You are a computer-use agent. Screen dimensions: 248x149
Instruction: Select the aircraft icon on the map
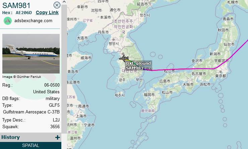tap(124, 58)
